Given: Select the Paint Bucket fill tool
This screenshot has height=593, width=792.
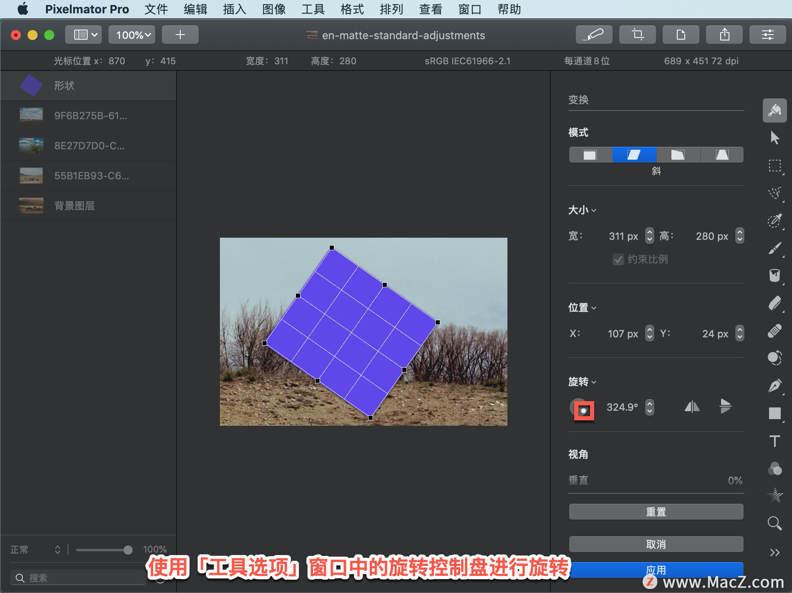Looking at the screenshot, I should [x=774, y=276].
